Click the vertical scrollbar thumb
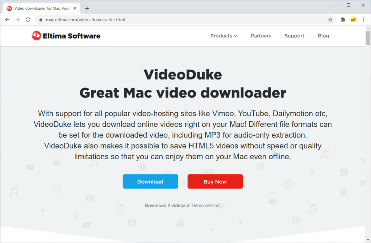Image resolution: width=371 pixels, height=243 pixels. pyautogui.click(x=368, y=38)
